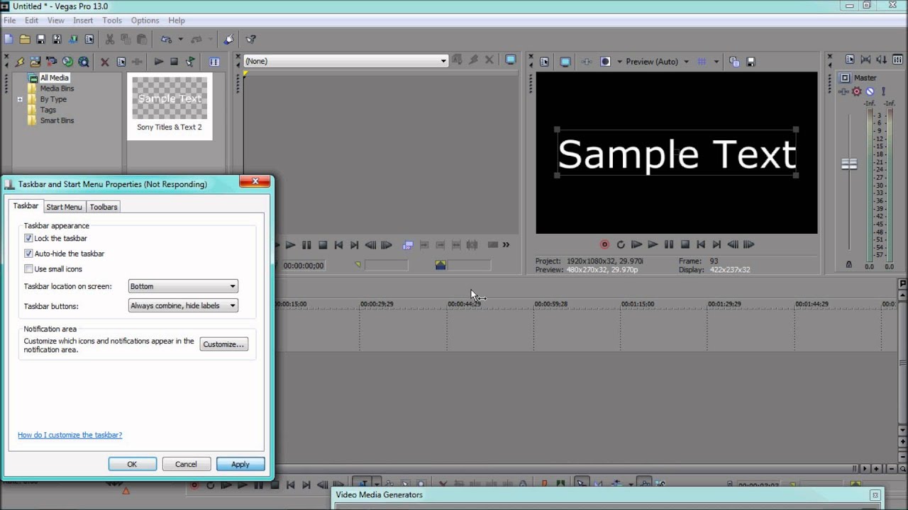
Task: Click the Apply button
Action: click(x=240, y=464)
